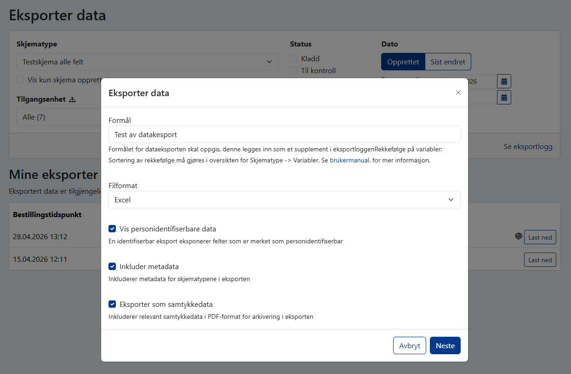Click the 28.04.2026 13:12 timestamp cell
Viewport: 571px width, 374px height.
click(40, 237)
